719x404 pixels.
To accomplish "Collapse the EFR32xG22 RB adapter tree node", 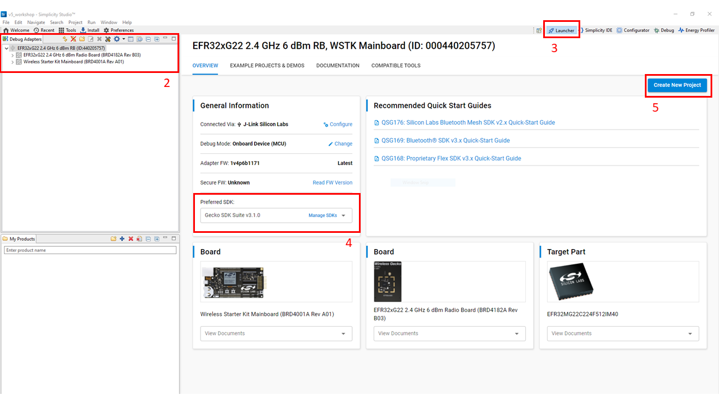I will point(6,48).
